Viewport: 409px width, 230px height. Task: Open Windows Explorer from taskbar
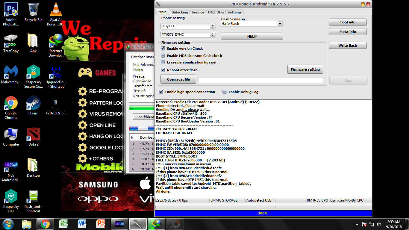click(x=27, y=224)
